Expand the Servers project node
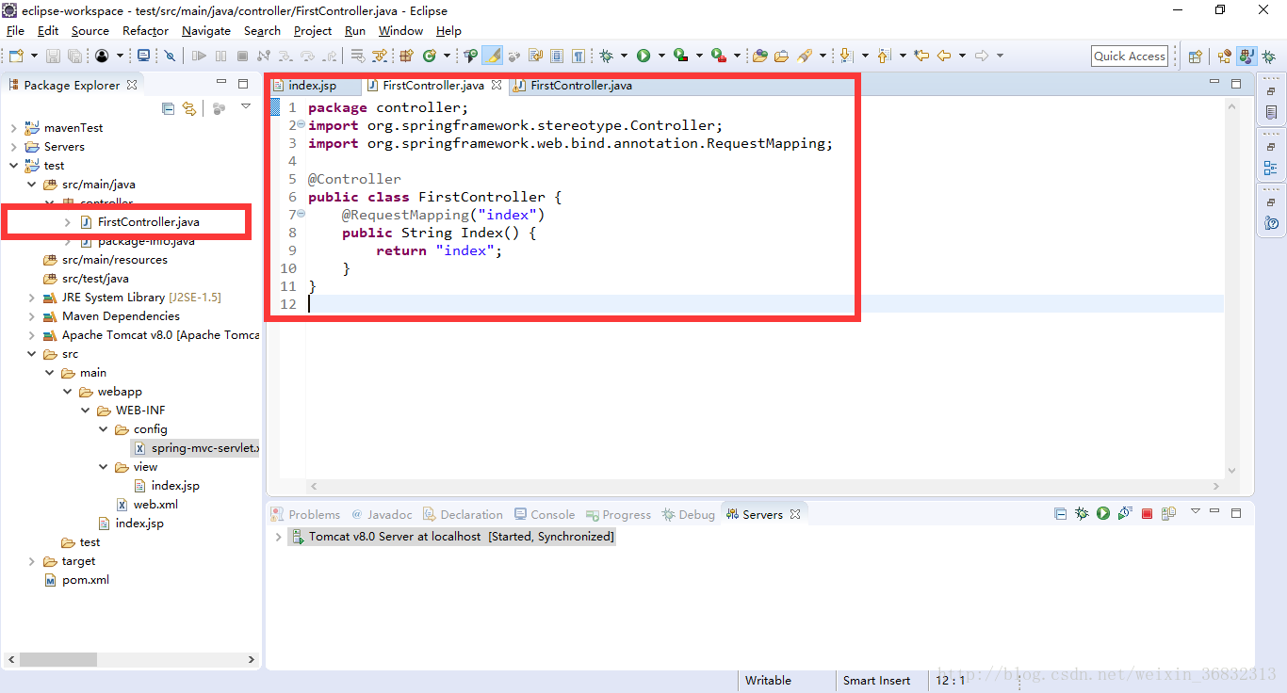Image resolution: width=1287 pixels, height=693 pixels. [x=13, y=147]
